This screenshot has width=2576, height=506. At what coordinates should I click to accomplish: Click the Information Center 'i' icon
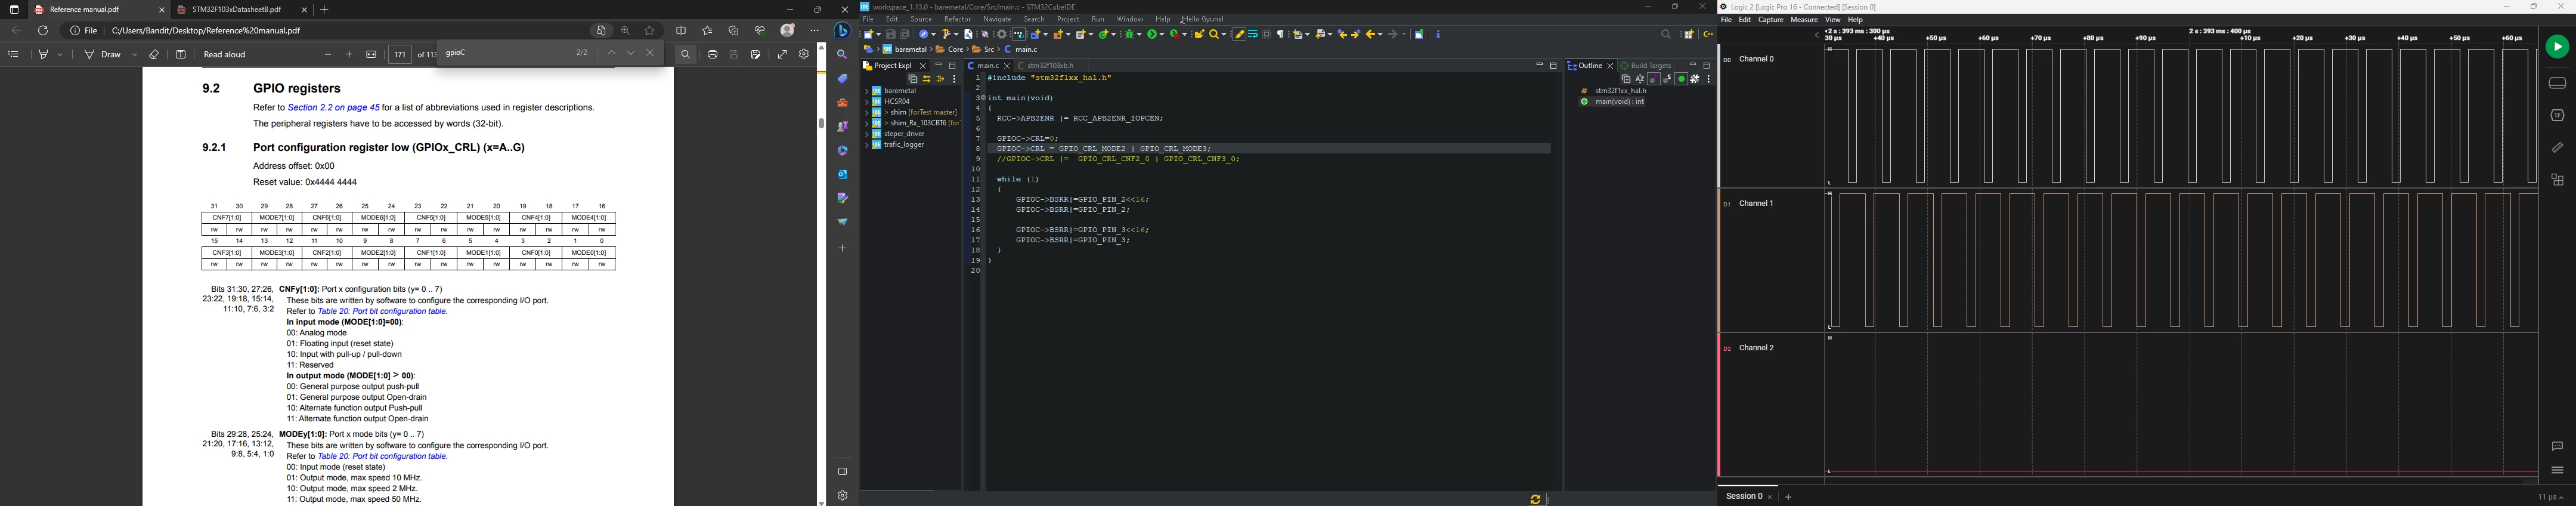[1438, 34]
